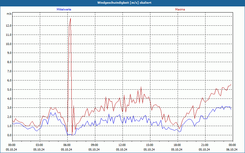The height and width of the screenshot is (153, 245).
Task: Select the 0,0 y-axis value
Action: coord(9,135)
